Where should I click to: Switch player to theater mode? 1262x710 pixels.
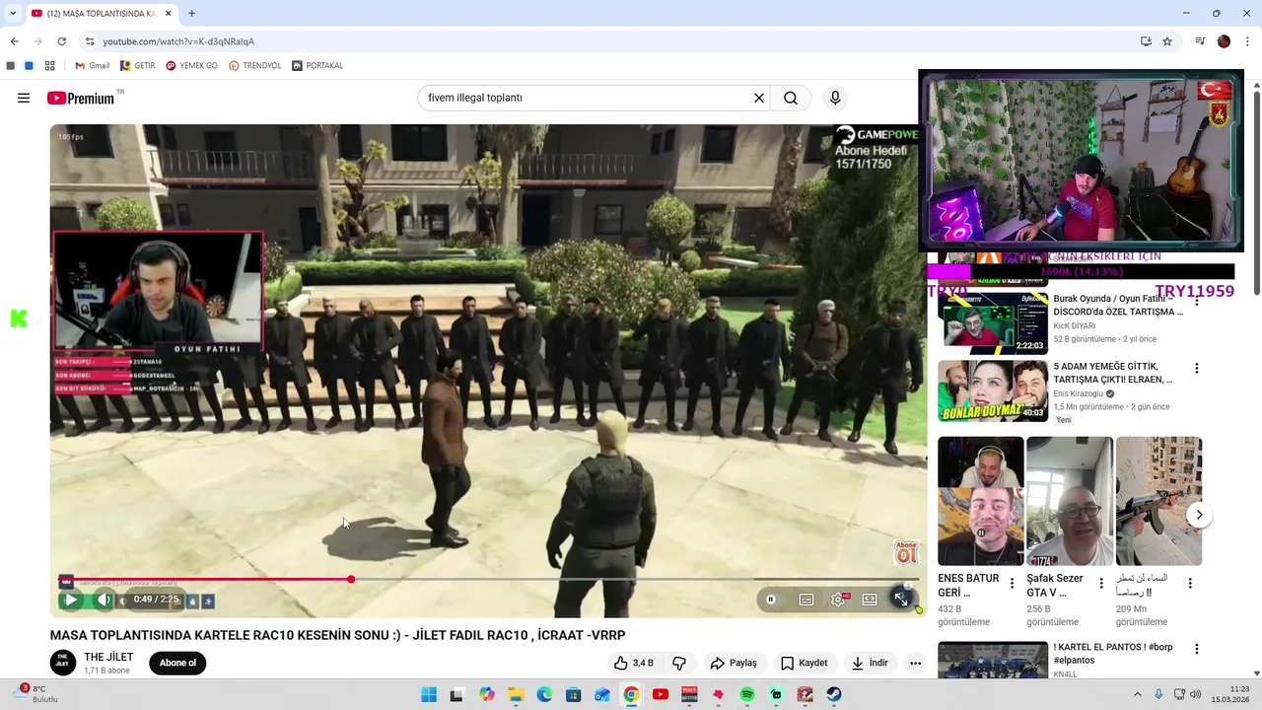tap(870, 600)
